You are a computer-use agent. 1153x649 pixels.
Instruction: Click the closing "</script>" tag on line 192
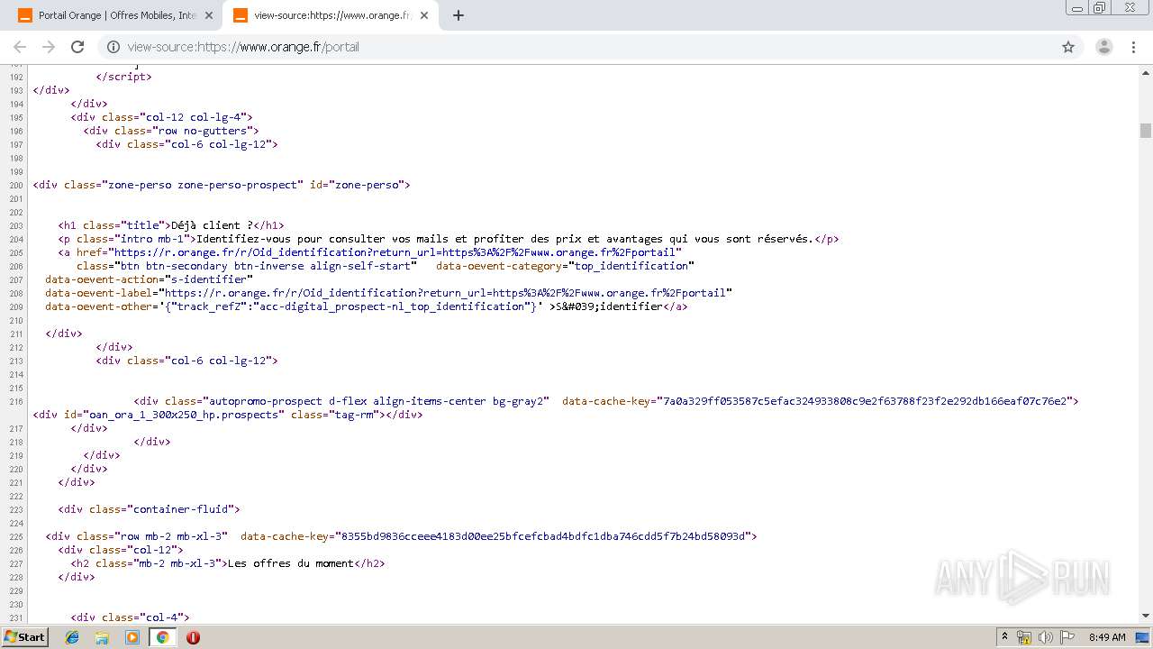coord(124,77)
